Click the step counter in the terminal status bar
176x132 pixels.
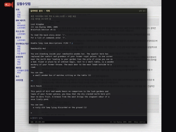tap(37, 122)
